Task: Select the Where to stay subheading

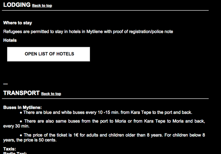Action: [17, 23]
